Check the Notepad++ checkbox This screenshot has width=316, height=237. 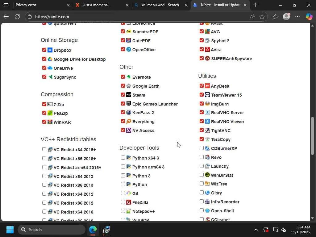(x=123, y=211)
